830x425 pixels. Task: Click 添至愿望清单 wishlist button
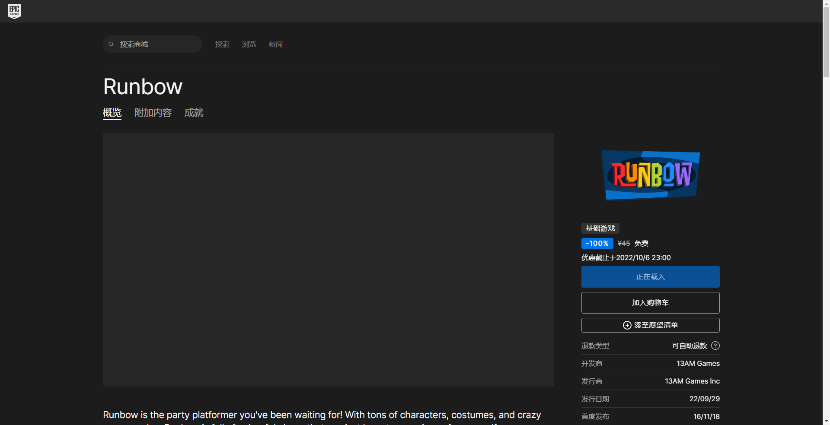click(x=651, y=325)
